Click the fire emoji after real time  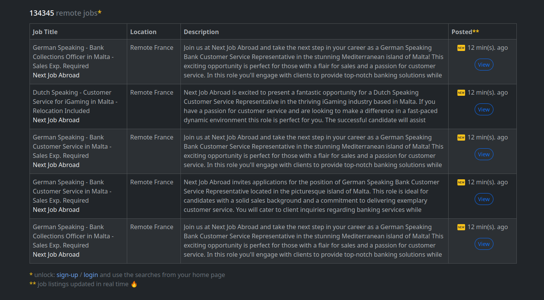click(x=134, y=284)
